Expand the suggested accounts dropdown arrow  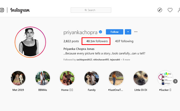pos(128,32)
